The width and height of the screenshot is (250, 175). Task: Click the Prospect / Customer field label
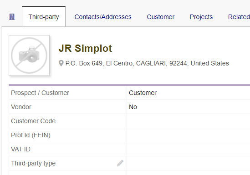40,93
